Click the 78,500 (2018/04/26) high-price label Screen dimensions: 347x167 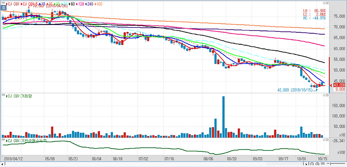[x=50, y=6]
